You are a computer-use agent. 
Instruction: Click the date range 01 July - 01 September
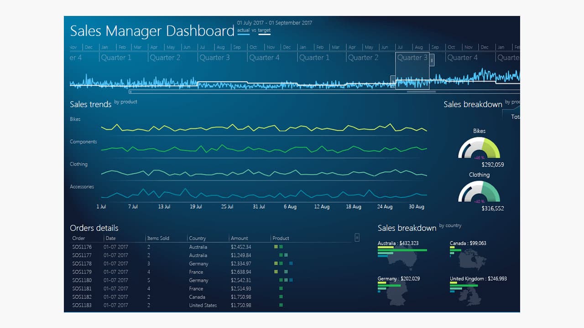pyautogui.click(x=274, y=22)
